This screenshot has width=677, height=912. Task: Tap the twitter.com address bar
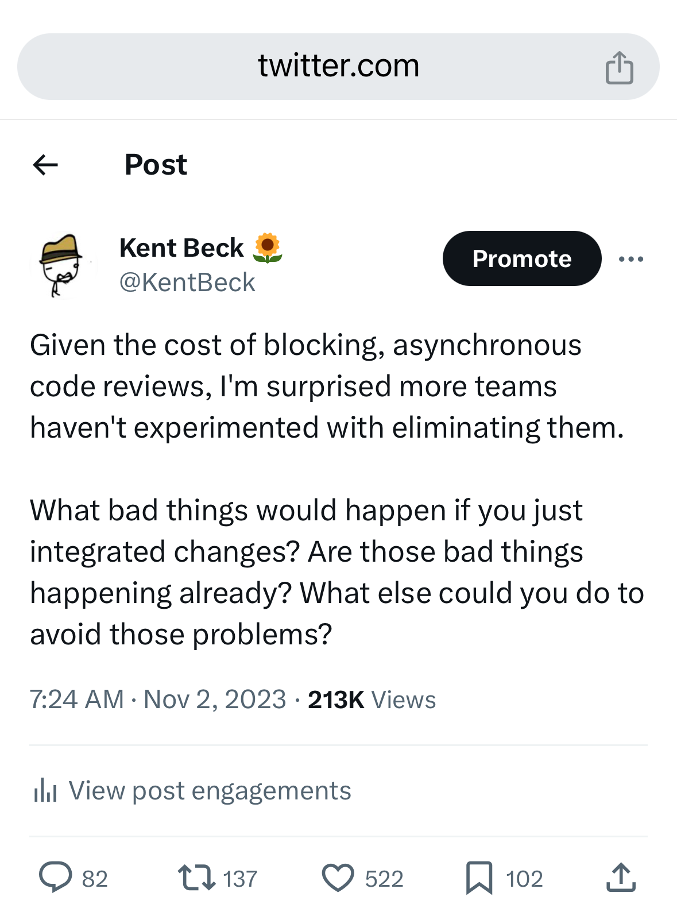(x=338, y=65)
